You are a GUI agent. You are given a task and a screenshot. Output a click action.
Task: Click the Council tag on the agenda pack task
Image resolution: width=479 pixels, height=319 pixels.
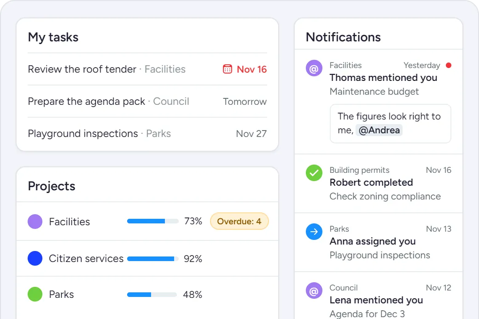(171, 101)
